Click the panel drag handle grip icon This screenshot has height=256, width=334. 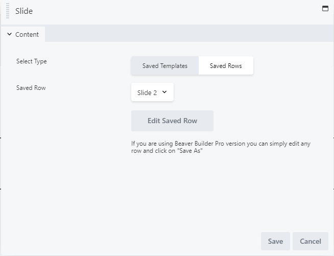[x=8, y=11]
